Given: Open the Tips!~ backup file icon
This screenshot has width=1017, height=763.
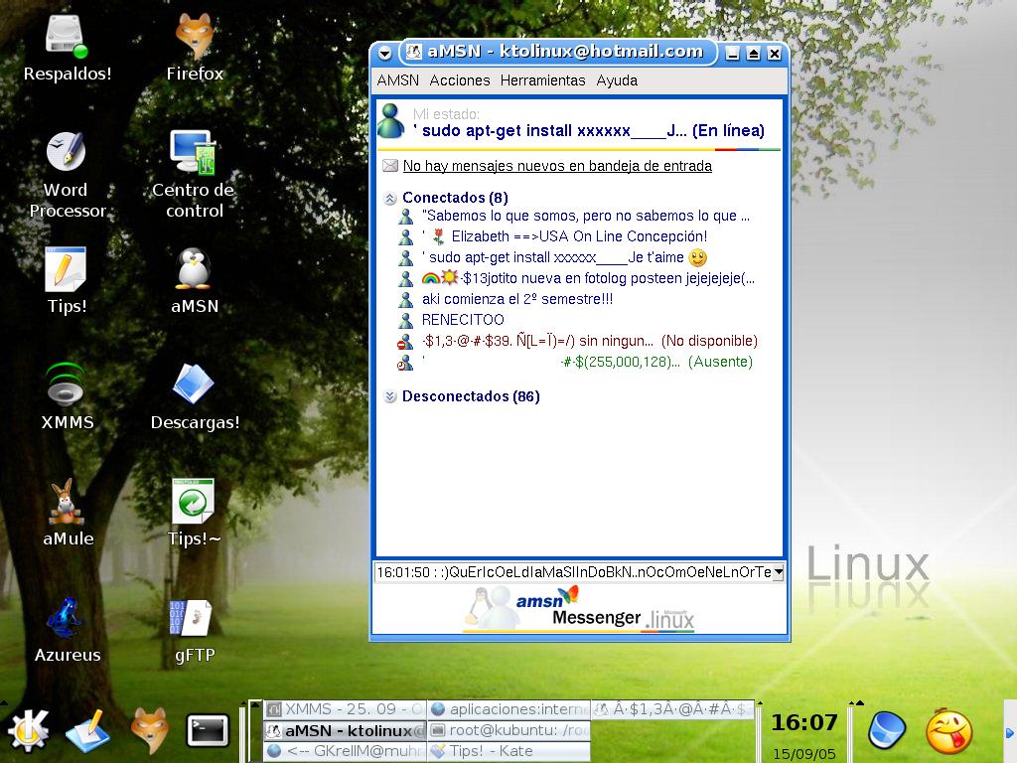Looking at the screenshot, I should (x=194, y=501).
